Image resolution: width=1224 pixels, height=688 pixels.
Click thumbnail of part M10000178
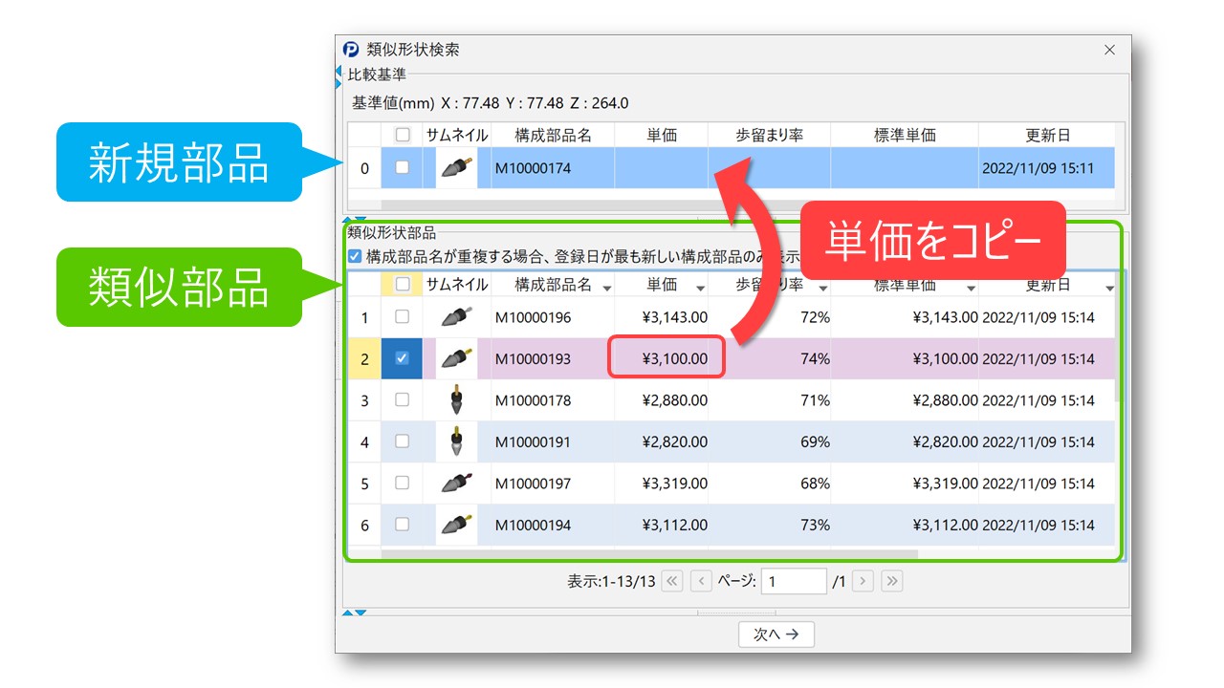click(457, 400)
